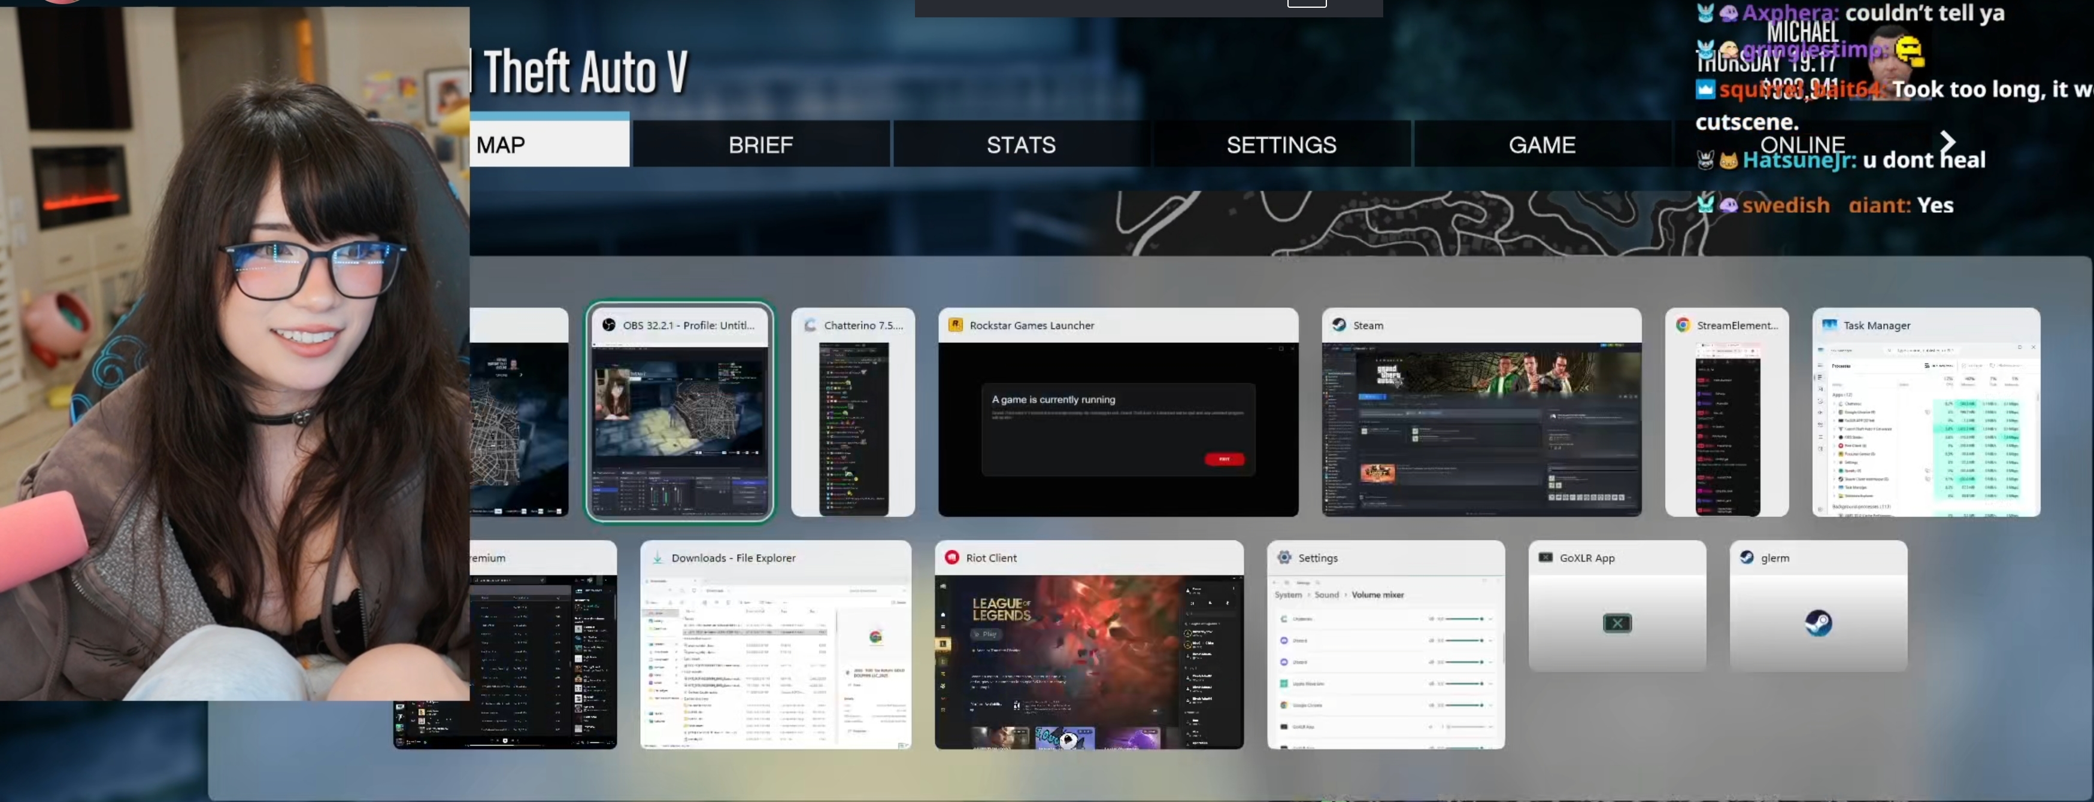The height and width of the screenshot is (802, 2094).
Task: Click System in the Settings breadcrumb
Action: pos(1289,595)
